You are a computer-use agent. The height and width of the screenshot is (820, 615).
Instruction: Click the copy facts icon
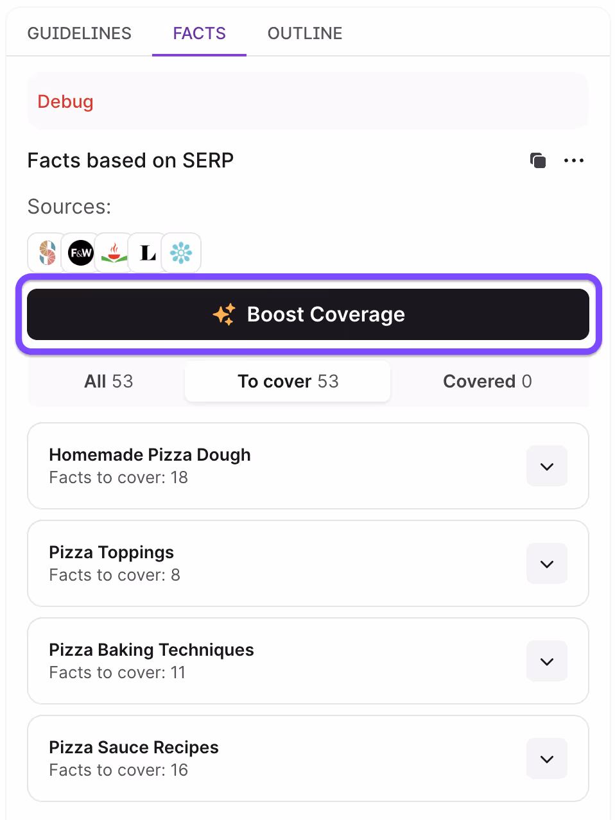(538, 160)
